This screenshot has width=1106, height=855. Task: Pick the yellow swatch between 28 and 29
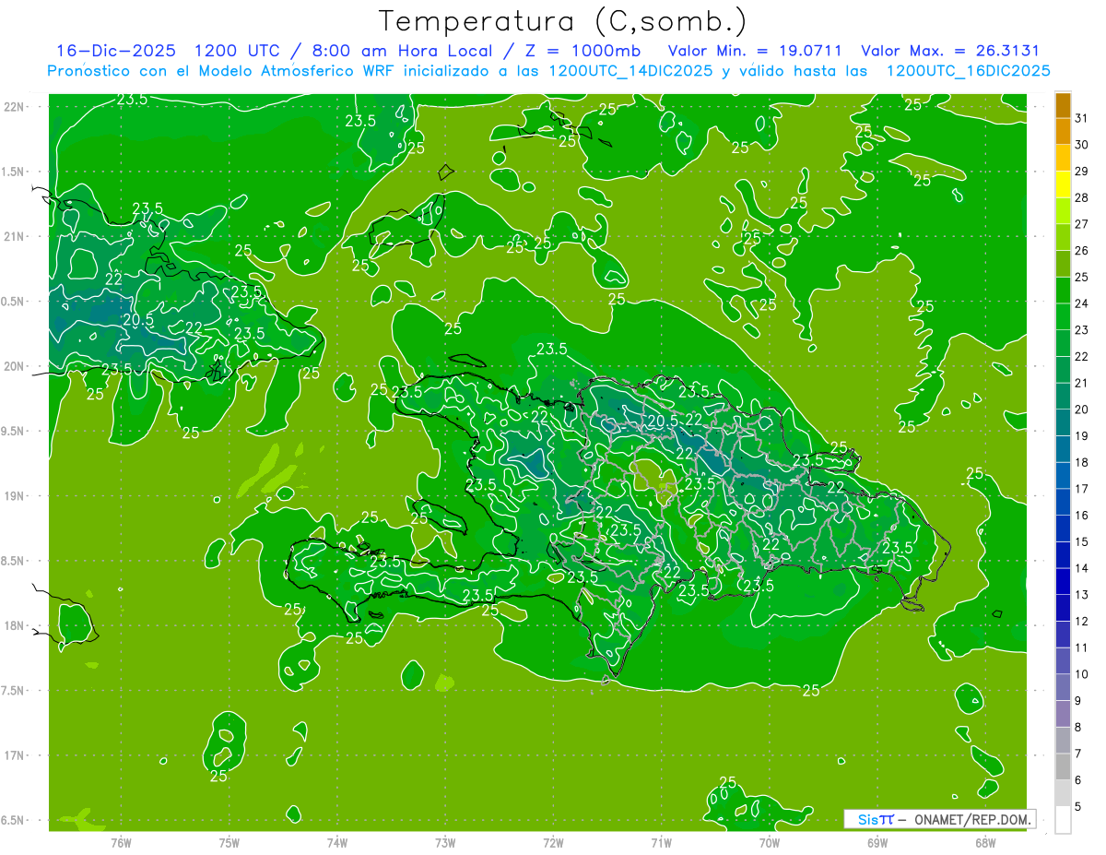1063,184
